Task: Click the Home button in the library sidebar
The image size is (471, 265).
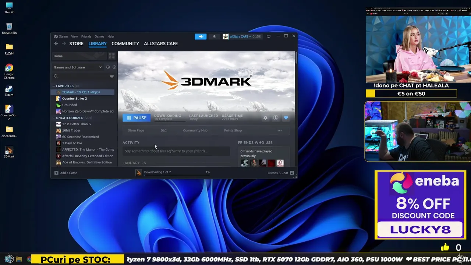Action: click(79, 56)
